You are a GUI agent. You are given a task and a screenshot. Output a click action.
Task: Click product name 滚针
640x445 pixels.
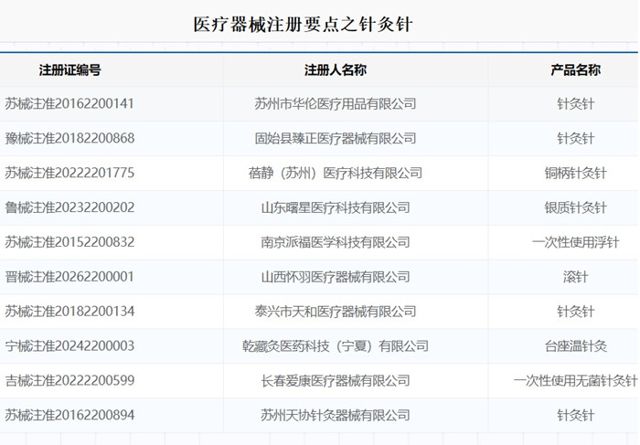coord(575,278)
